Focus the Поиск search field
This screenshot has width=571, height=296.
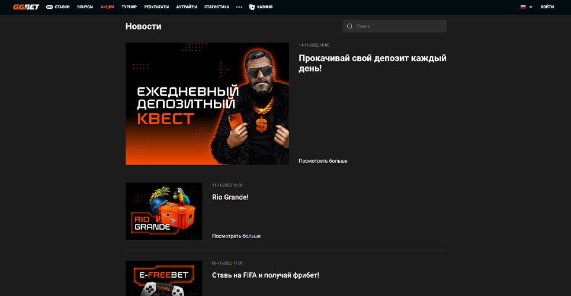(394, 26)
